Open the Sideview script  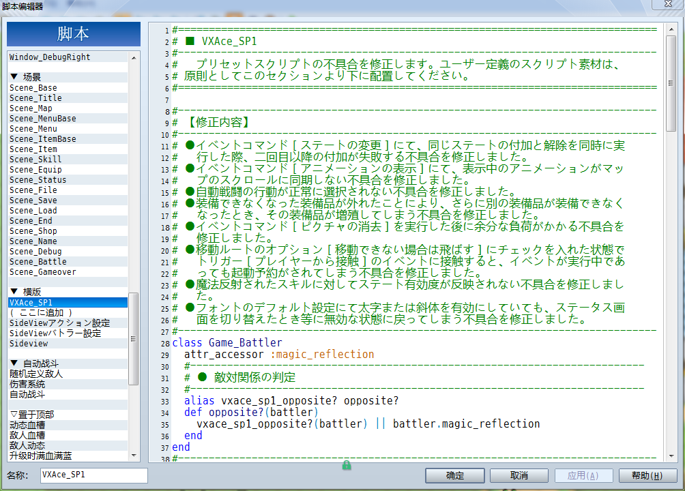(x=68, y=344)
